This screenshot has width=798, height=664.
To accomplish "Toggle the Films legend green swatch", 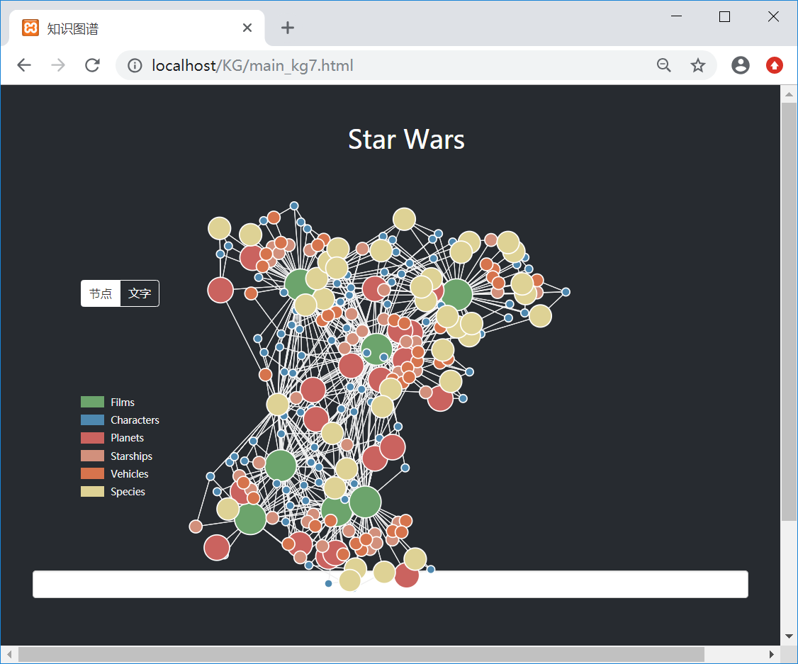I will click(x=92, y=402).
